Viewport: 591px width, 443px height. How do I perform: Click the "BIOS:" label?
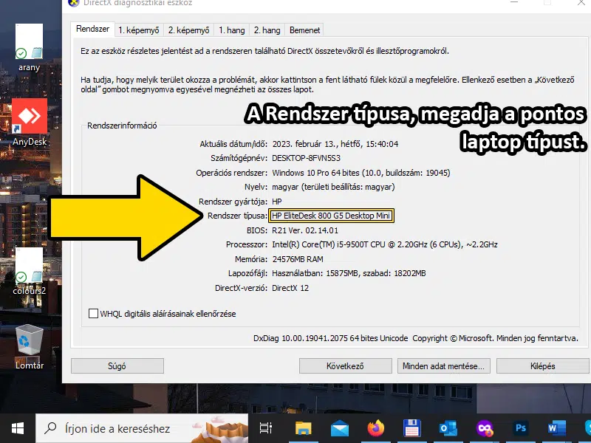click(257, 230)
